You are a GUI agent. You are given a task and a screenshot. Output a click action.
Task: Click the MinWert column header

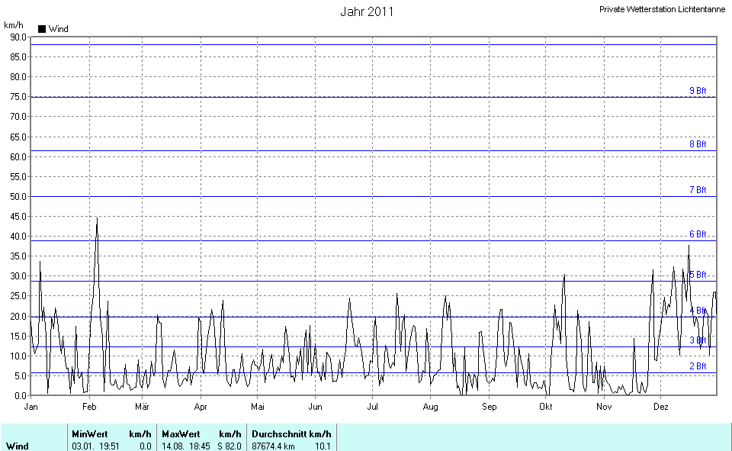click(90, 433)
